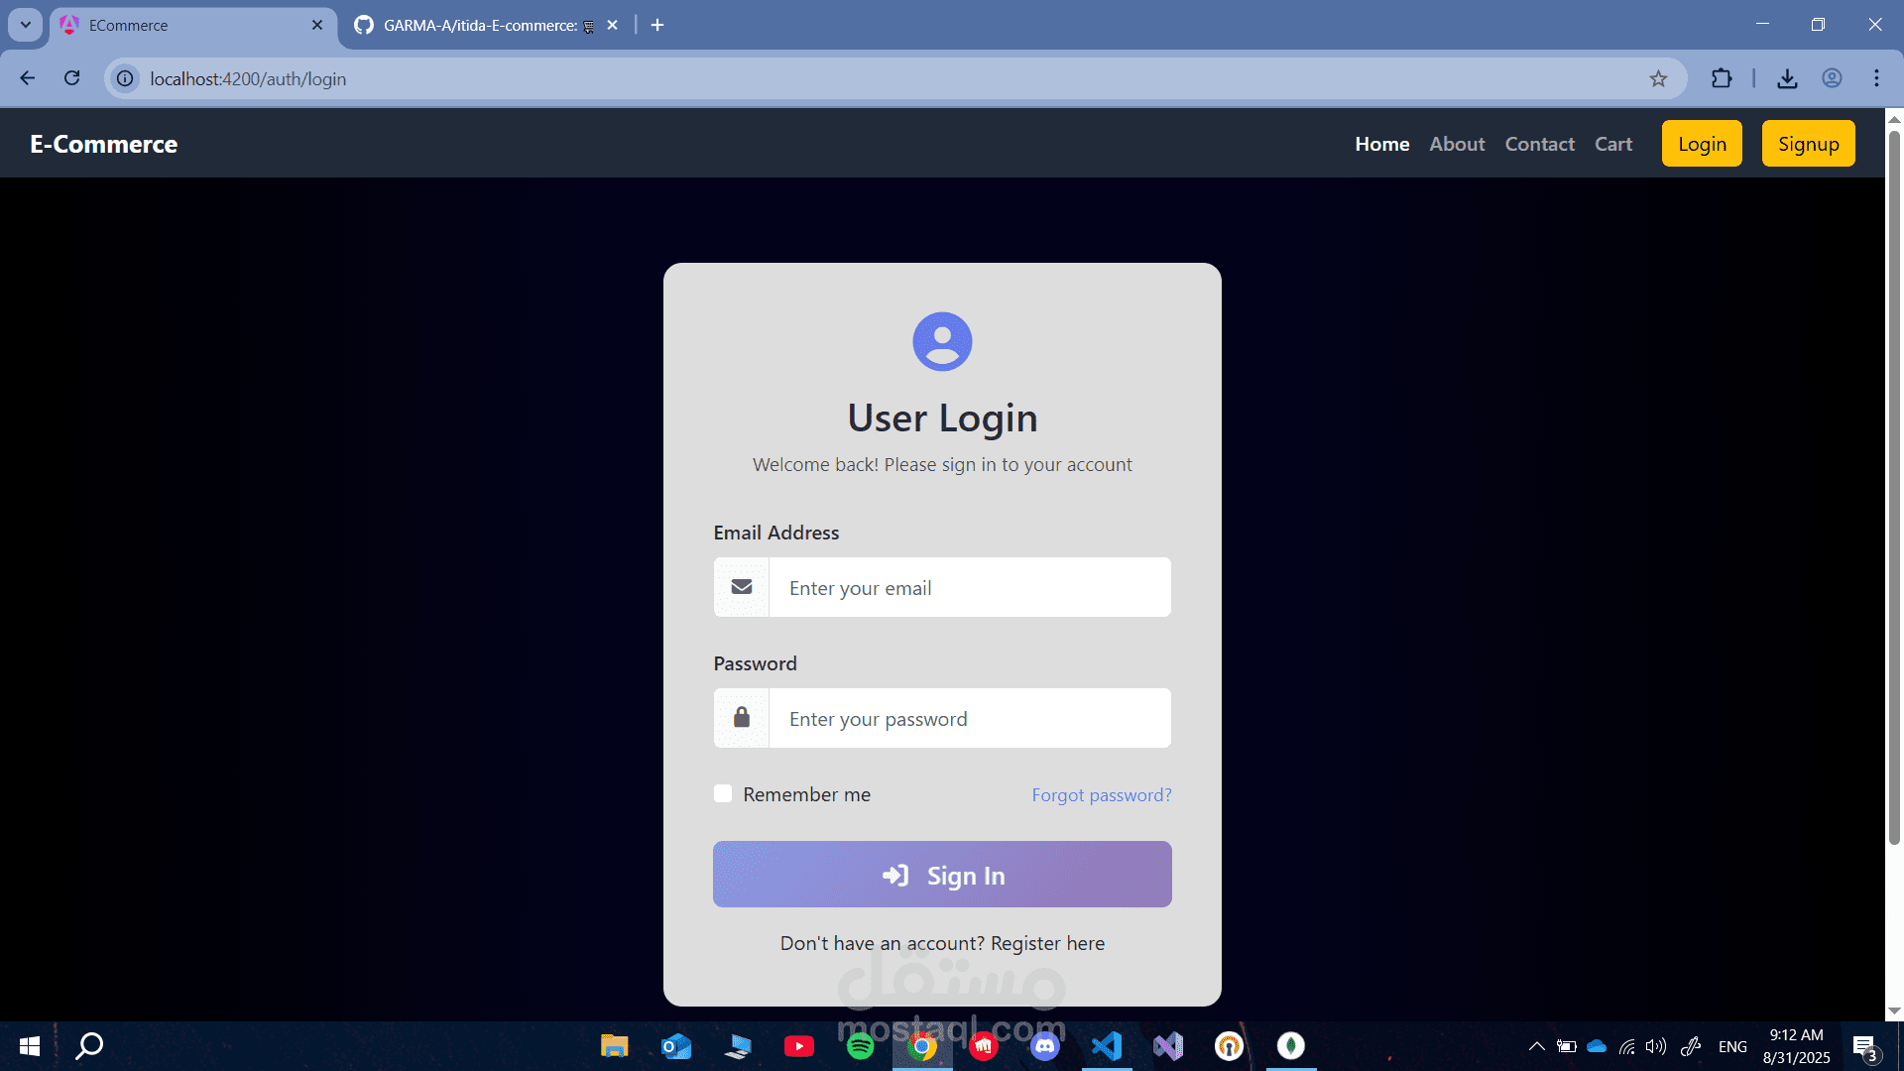Go to About in the navbar
Viewport: 1904px width, 1071px height.
pyautogui.click(x=1457, y=144)
